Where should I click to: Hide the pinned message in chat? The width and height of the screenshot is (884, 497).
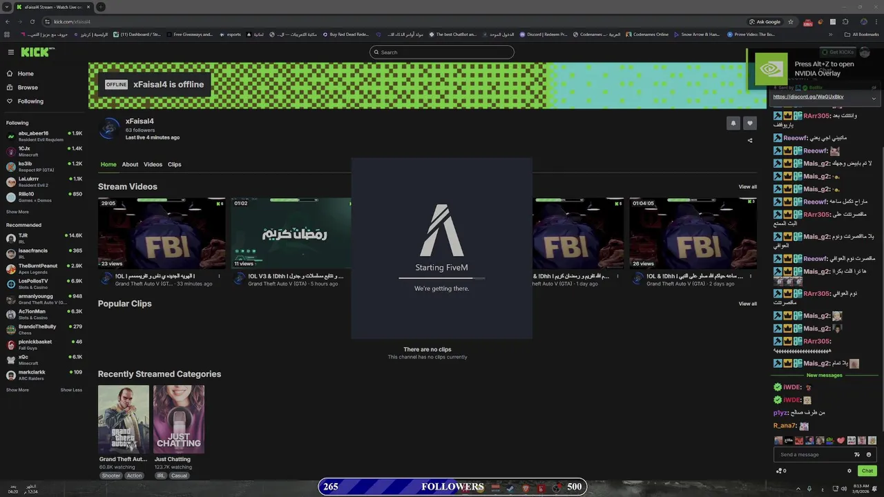pos(874,88)
